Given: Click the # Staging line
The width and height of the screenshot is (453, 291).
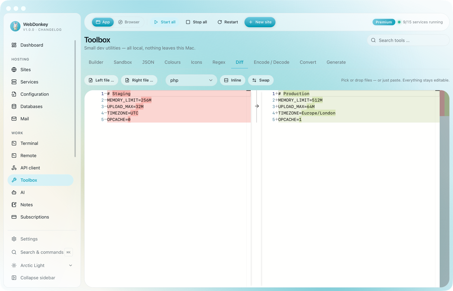Looking at the screenshot, I should [x=119, y=94].
